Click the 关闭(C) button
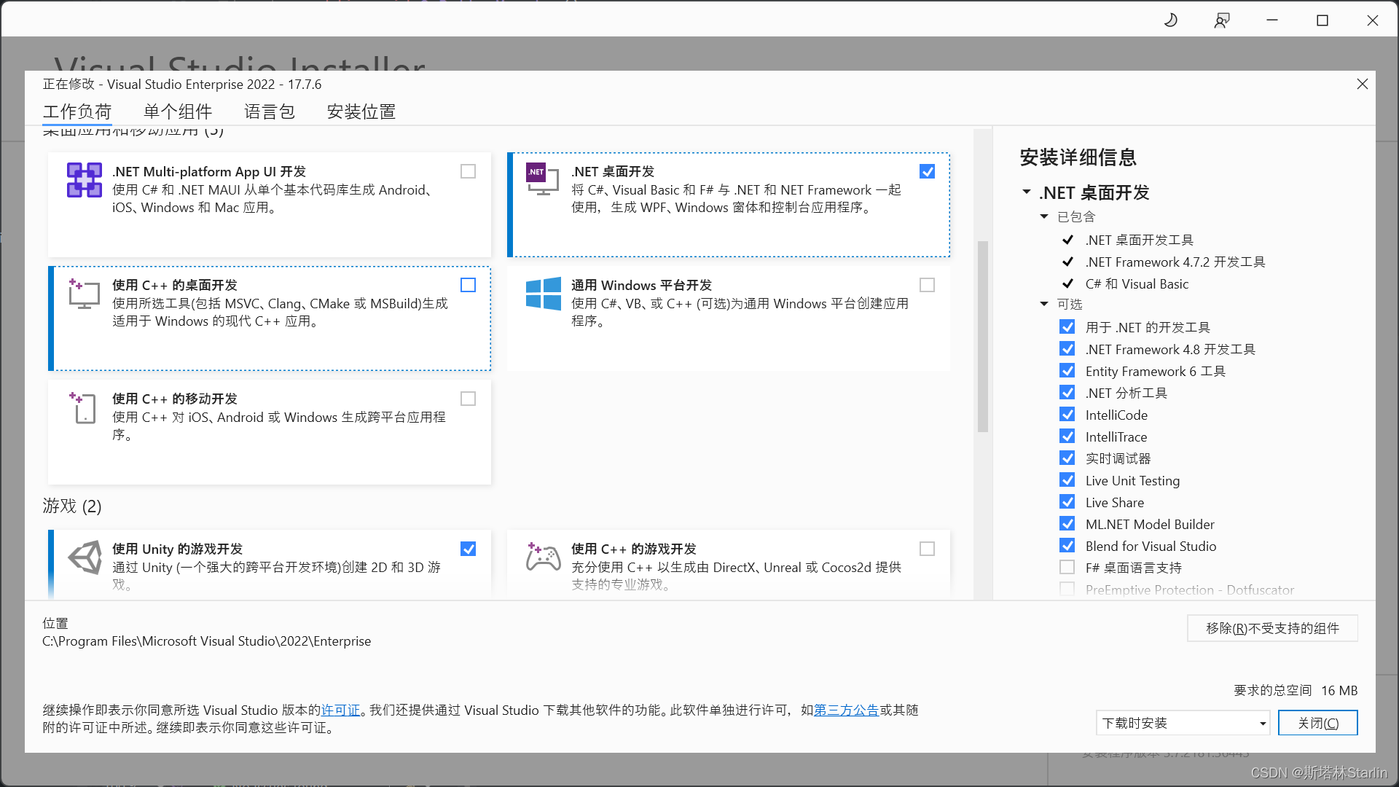The image size is (1399, 787). [x=1318, y=723]
